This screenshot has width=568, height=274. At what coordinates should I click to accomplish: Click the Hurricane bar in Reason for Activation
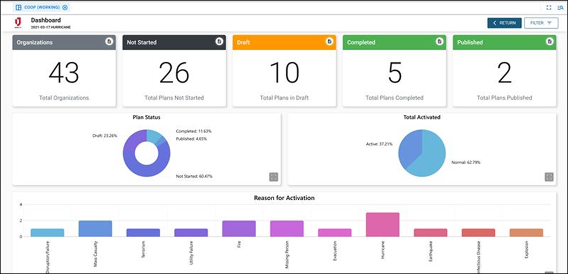tap(383, 225)
